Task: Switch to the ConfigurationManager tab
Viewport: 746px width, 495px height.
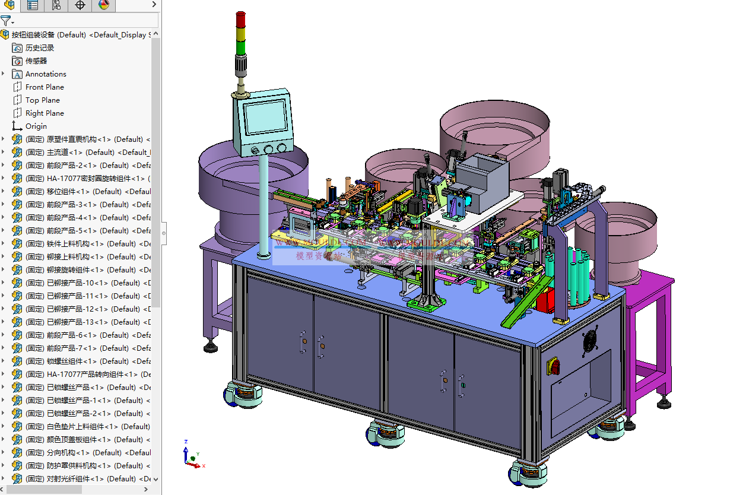Action: pos(56,5)
